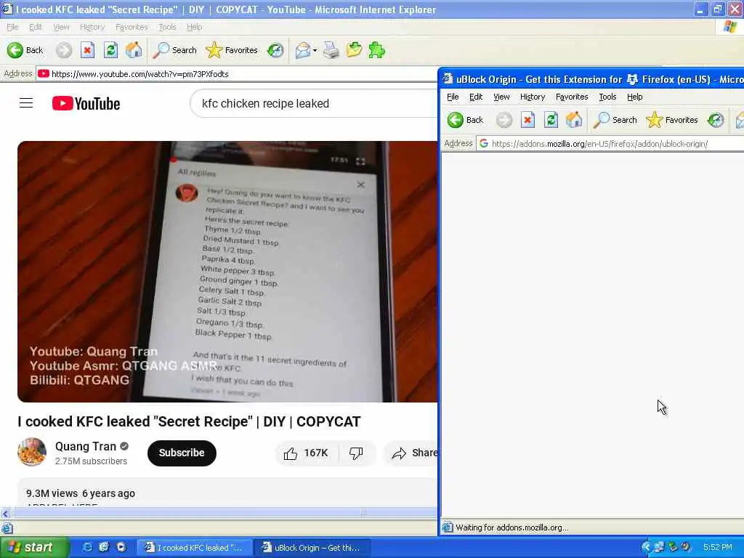Click Refresh icon in YouTube window toolbar

pyautogui.click(x=110, y=50)
